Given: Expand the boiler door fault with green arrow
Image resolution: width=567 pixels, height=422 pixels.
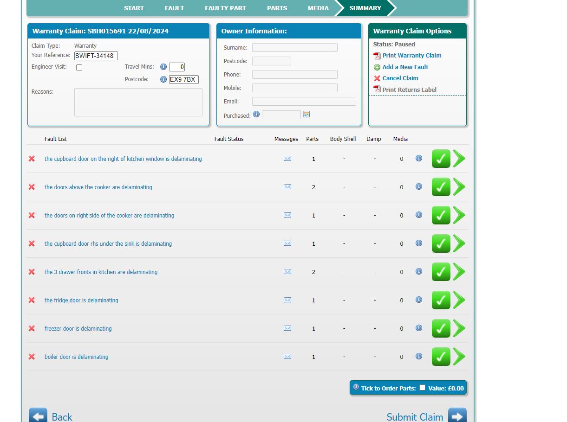Looking at the screenshot, I should point(459,357).
